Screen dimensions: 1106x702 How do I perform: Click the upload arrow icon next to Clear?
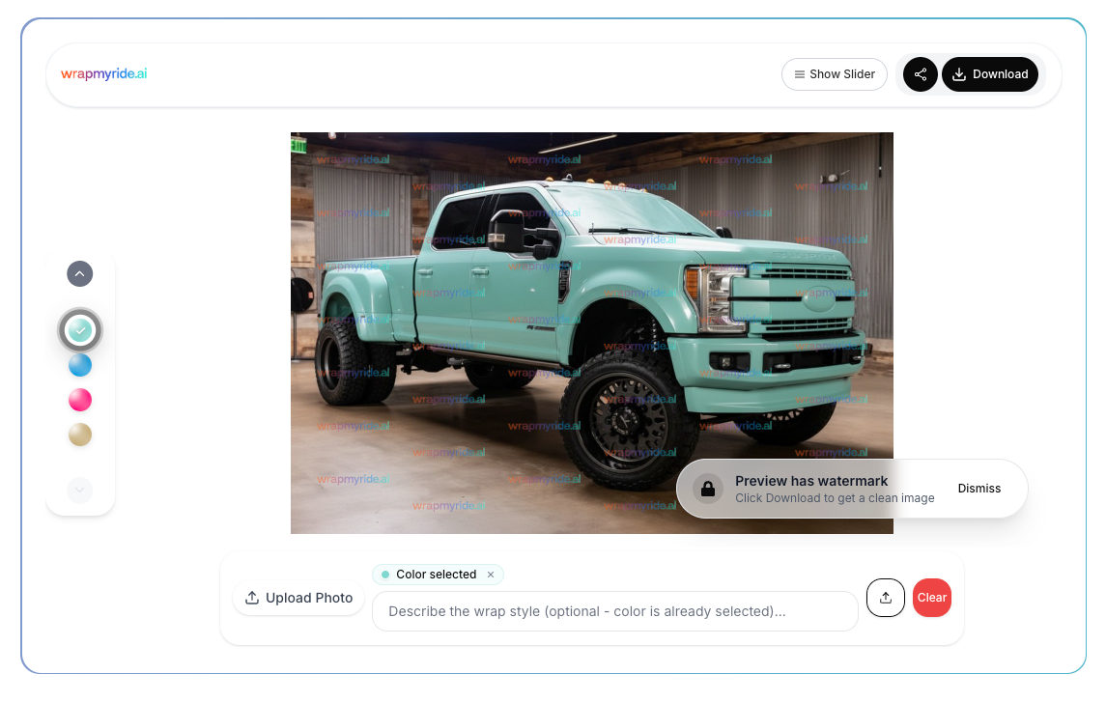886,598
